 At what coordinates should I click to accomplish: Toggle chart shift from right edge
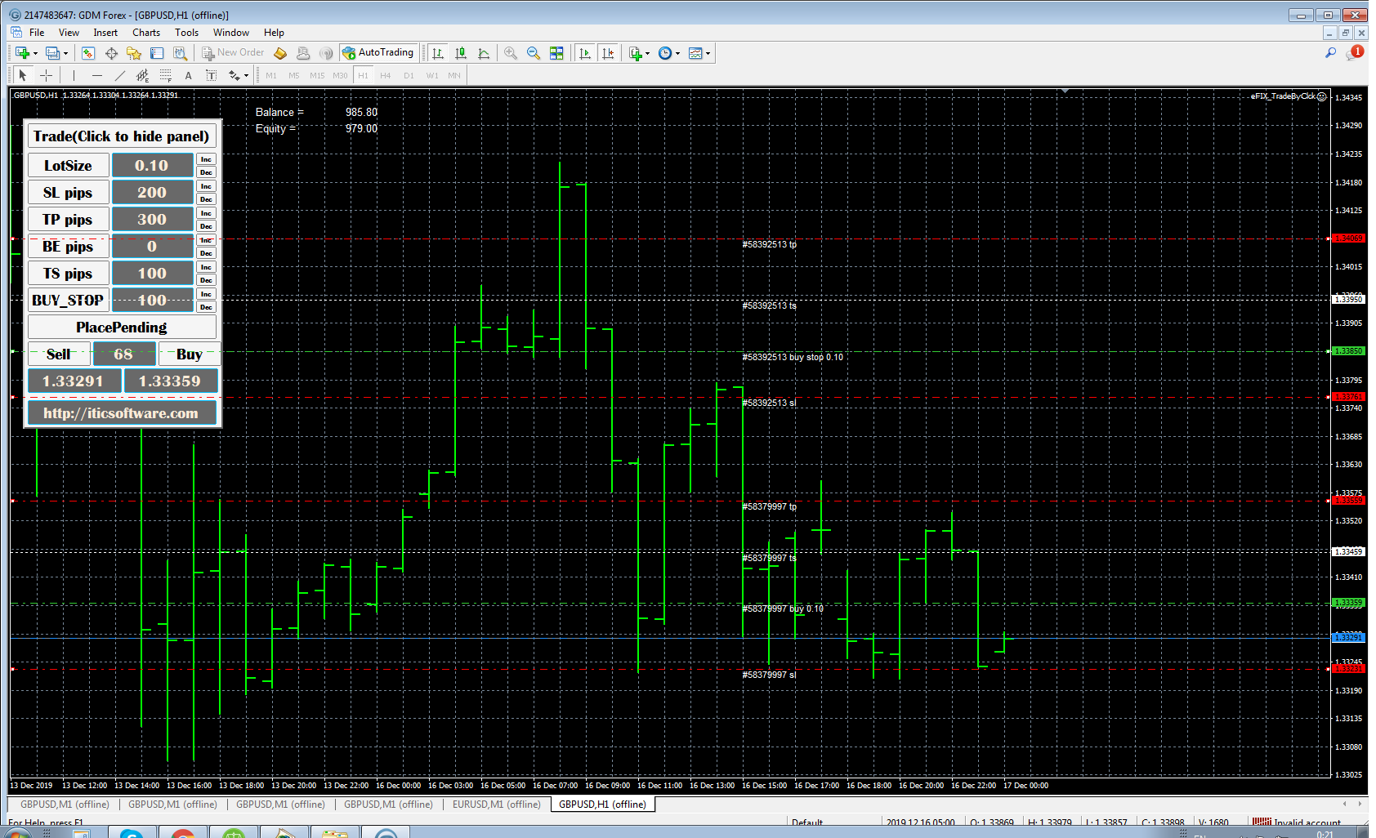tap(608, 53)
